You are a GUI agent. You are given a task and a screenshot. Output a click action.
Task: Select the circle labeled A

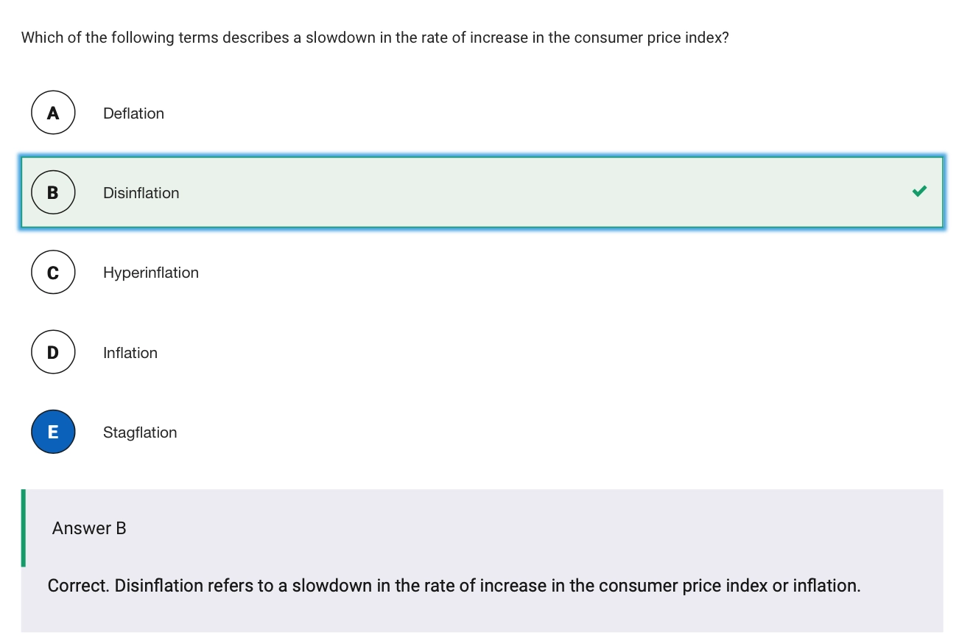[53, 113]
